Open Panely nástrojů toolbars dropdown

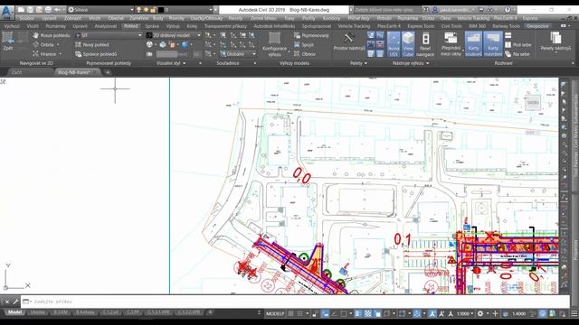(x=555, y=42)
